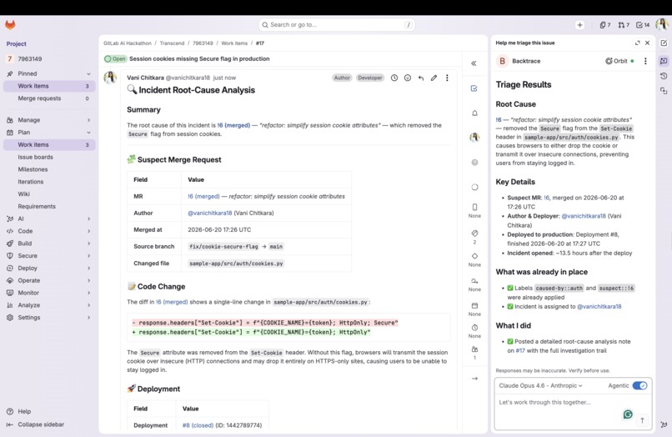Screen dimensions: 672x437
Task: Open more actions kebab on comment
Action: tap(447, 78)
